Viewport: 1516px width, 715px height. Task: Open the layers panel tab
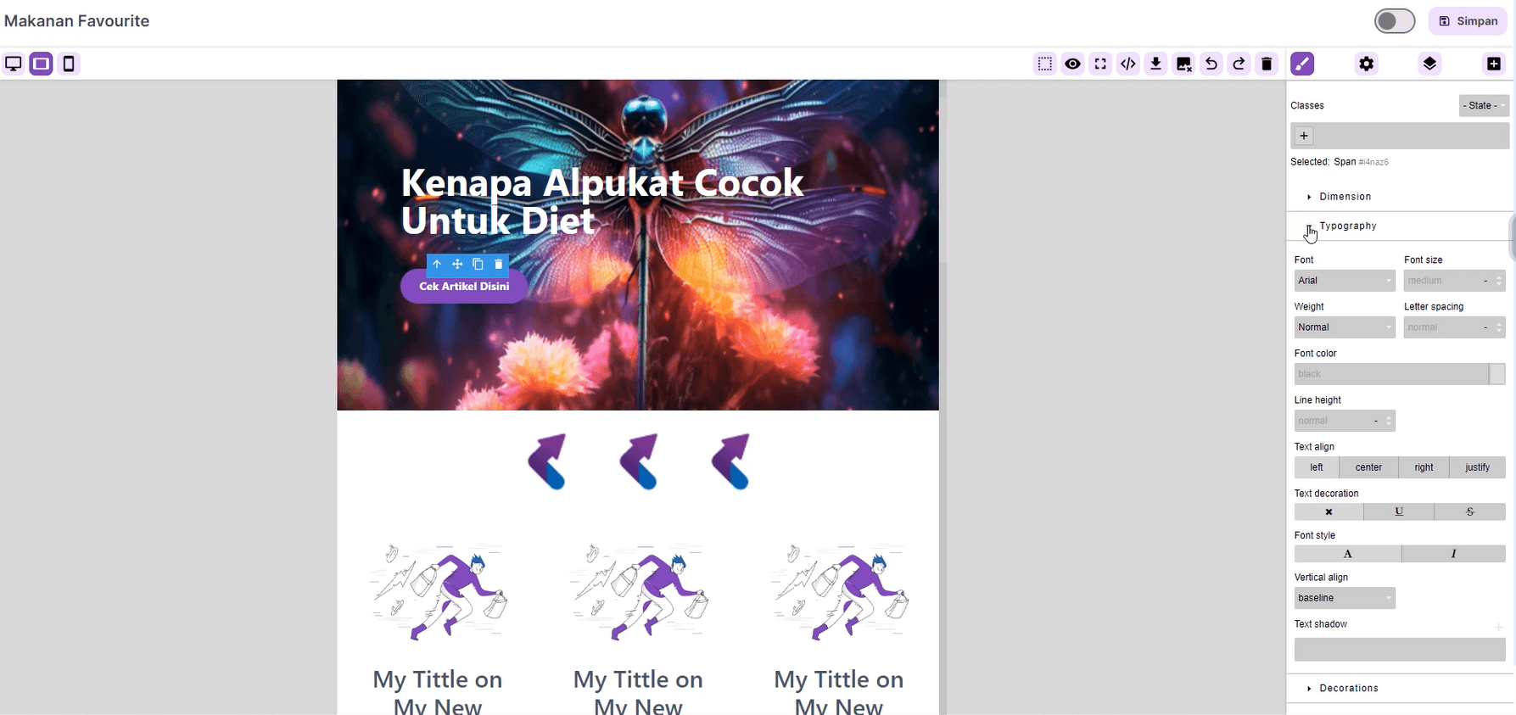pyautogui.click(x=1429, y=64)
